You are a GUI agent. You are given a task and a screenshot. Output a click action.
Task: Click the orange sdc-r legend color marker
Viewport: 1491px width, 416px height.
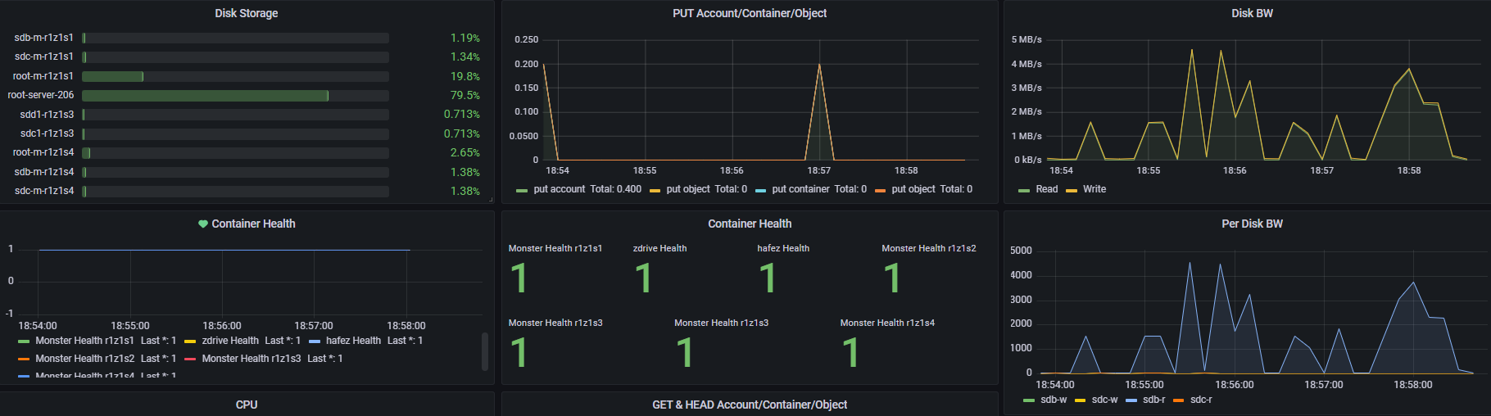[1178, 400]
